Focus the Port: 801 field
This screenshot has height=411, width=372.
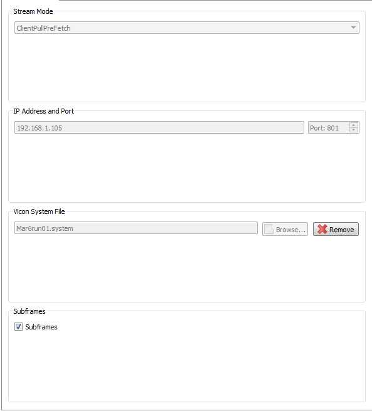[x=334, y=127]
